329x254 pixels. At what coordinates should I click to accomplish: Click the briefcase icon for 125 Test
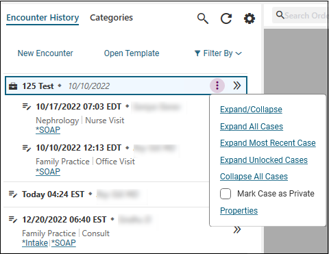click(13, 86)
